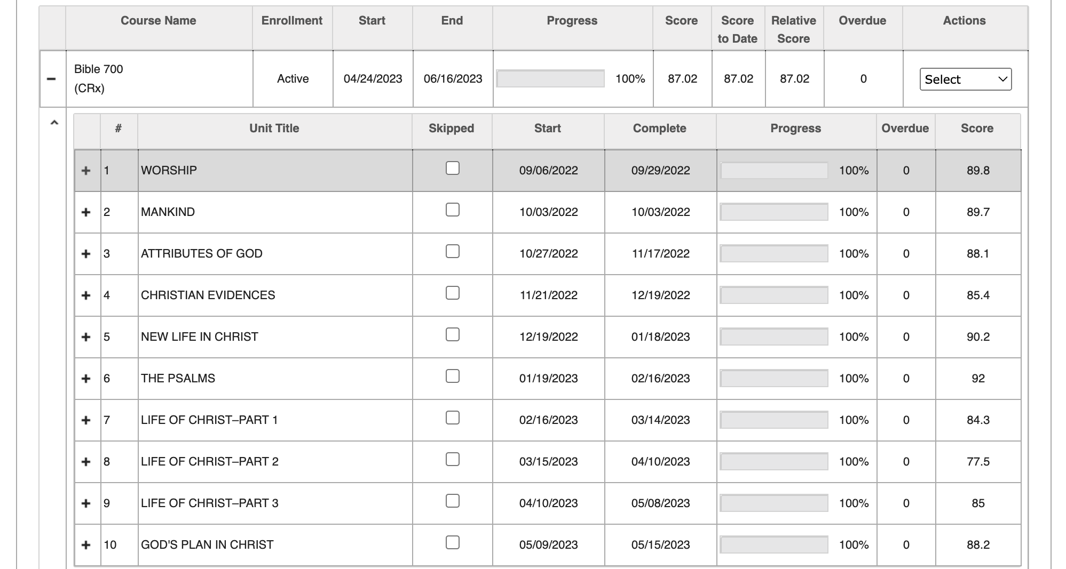Expand CHRISTIAN EVIDENCES unit plus icon

[x=86, y=295]
